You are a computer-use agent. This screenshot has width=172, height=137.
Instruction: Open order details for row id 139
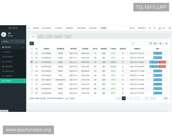(x=158, y=75)
